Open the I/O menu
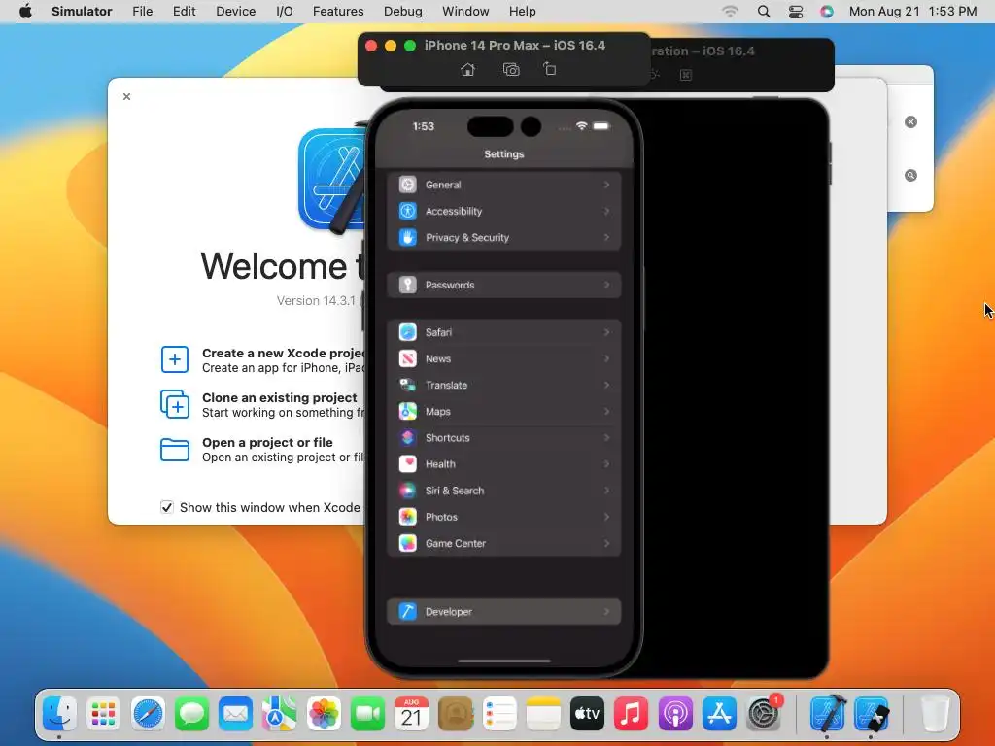Viewport: 995px width, 746px height. tap(285, 12)
